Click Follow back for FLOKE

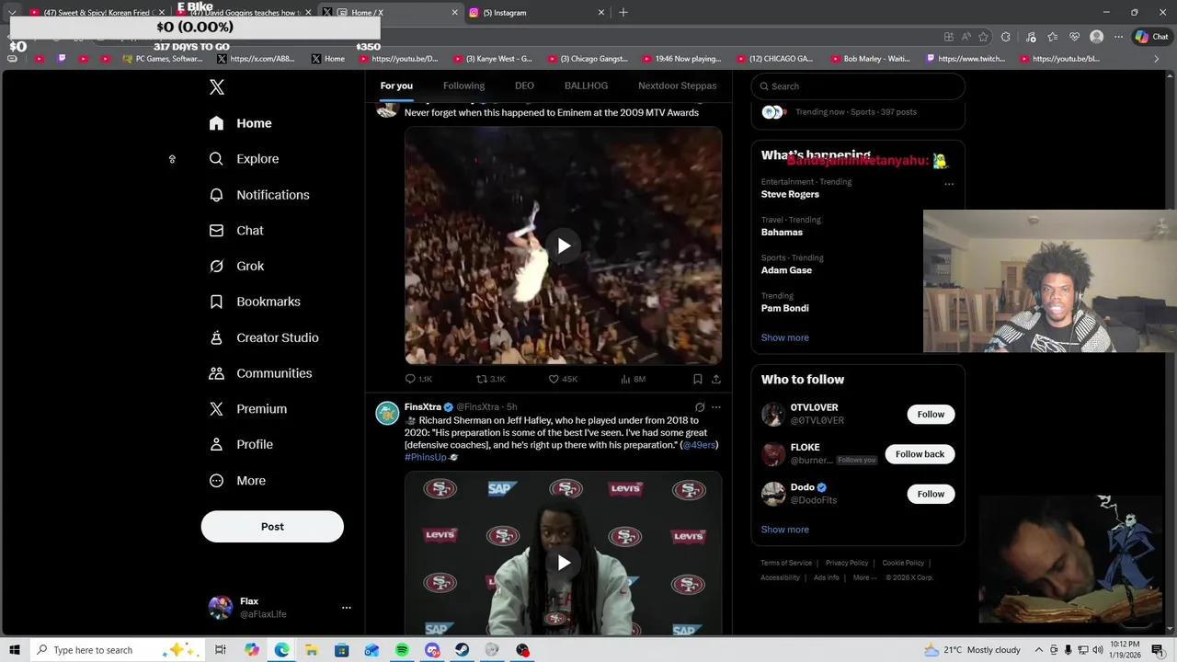point(920,454)
